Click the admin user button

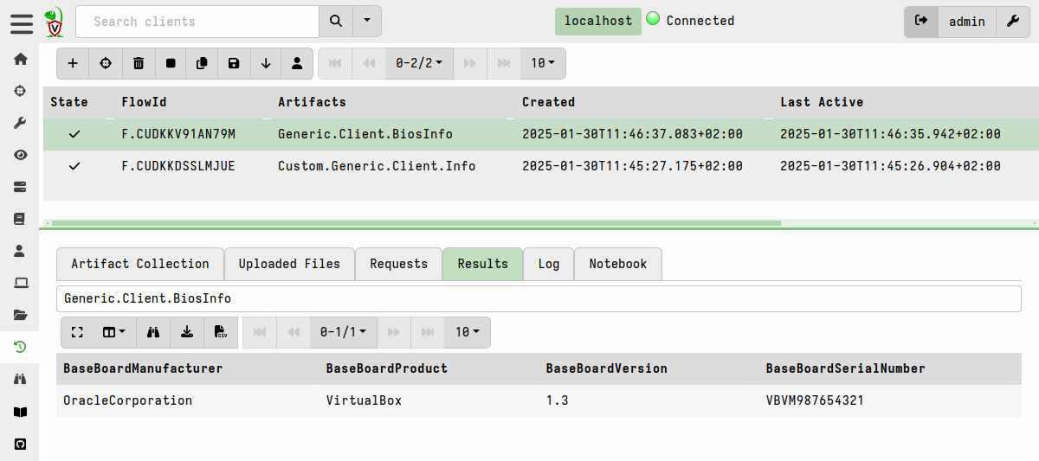pos(966,22)
